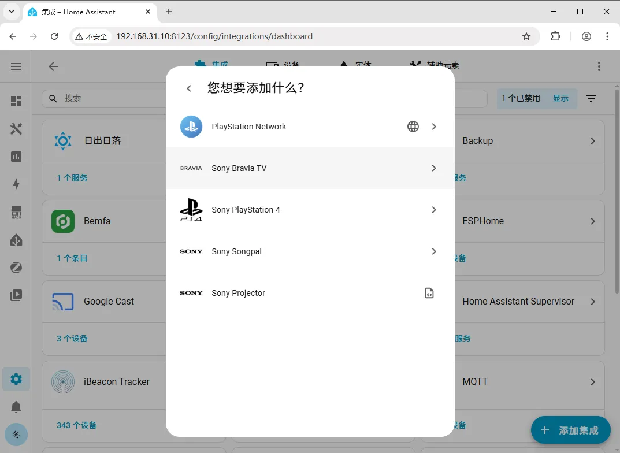Viewport: 620px width, 453px height.
Task: Open the Media sidebar icon
Action: tap(16, 295)
